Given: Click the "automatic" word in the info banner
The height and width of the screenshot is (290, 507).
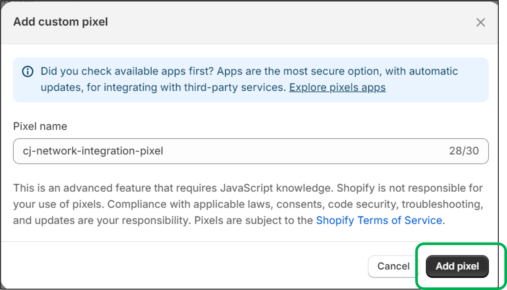Looking at the screenshot, I should pos(433,71).
